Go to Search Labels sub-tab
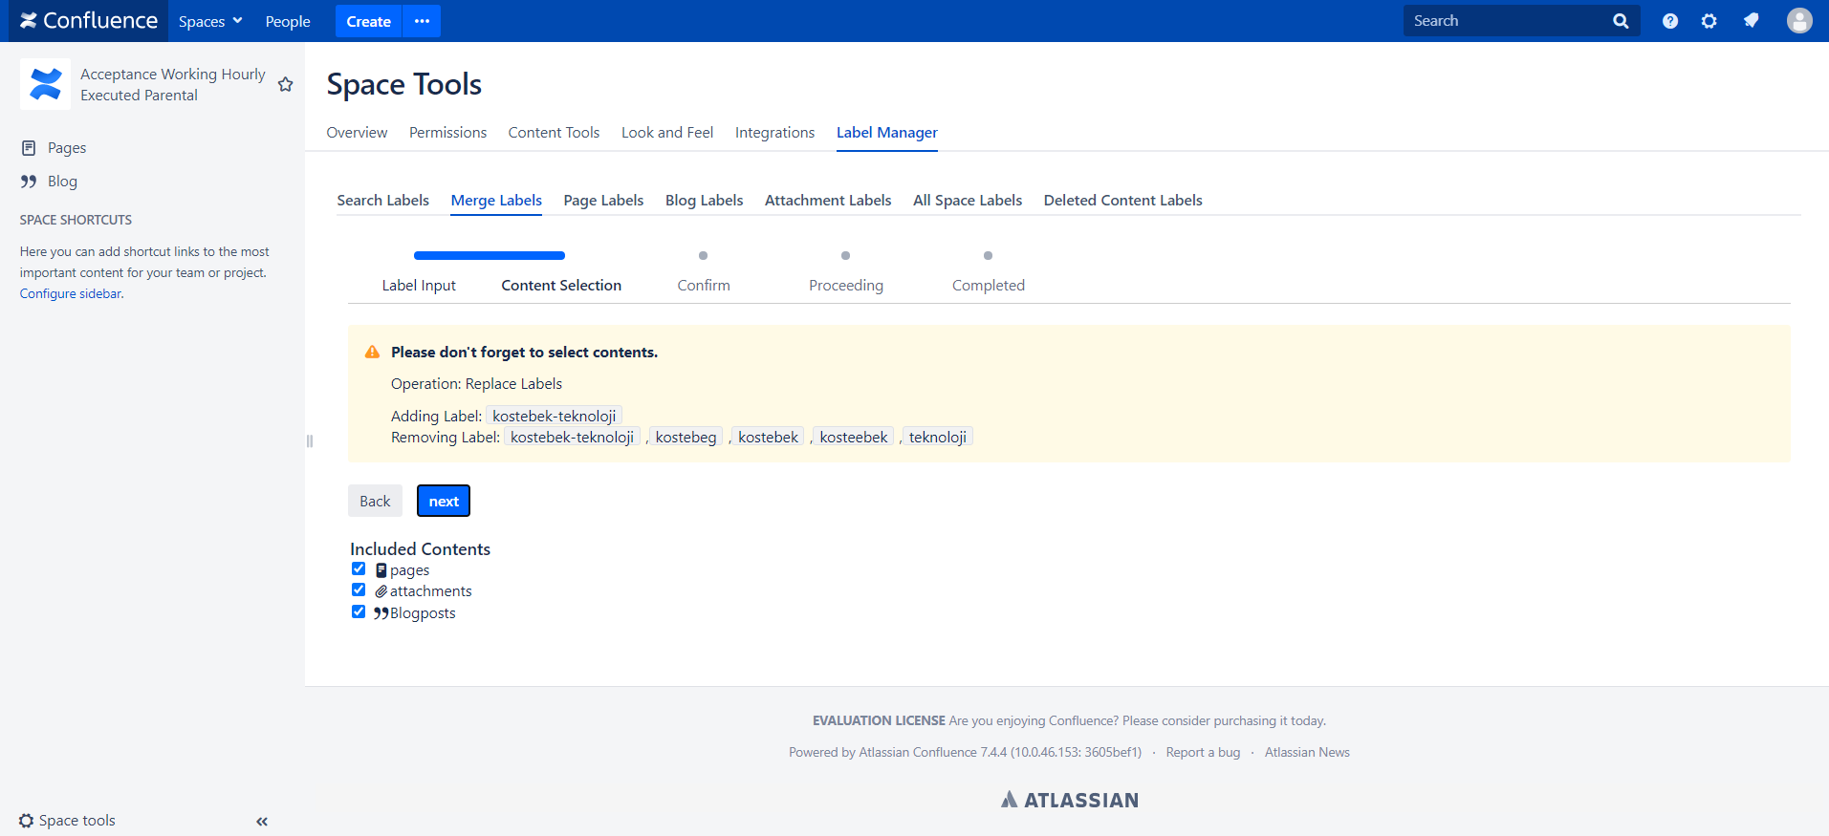The image size is (1829, 836). coord(382,201)
